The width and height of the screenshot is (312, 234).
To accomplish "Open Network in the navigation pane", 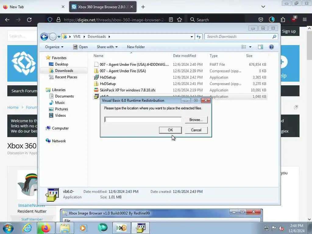I will coord(59,141).
